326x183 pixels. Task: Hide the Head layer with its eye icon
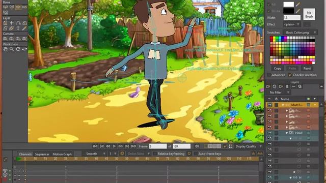pos(269,133)
